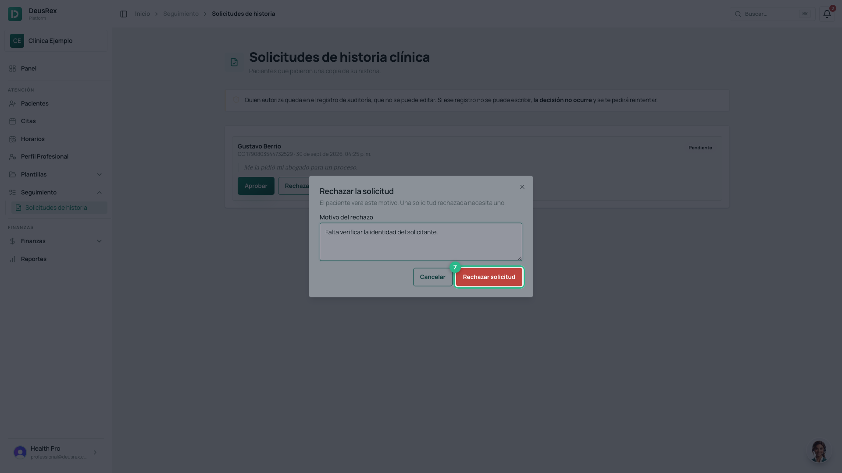The width and height of the screenshot is (842, 473).
Task: Click Aprobar for Gustavo Berrío
Action: (x=256, y=186)
